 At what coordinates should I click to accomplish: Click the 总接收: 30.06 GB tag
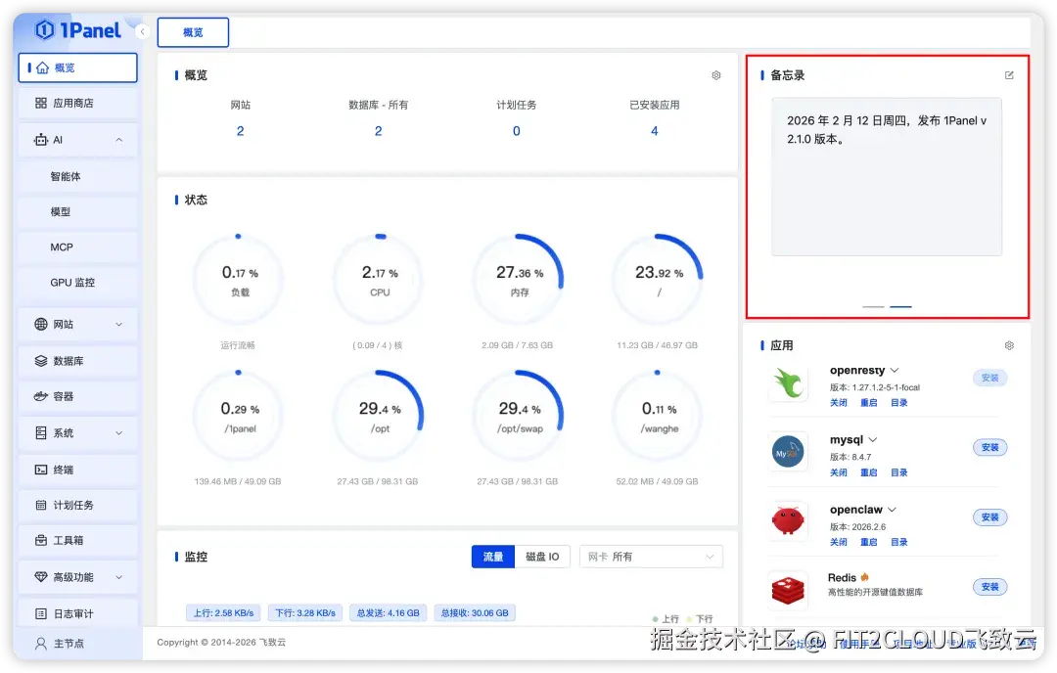(x=475, y=613)
